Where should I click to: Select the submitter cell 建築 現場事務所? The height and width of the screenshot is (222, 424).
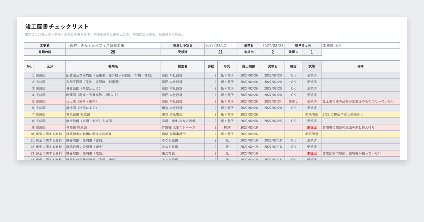pos(183,134)
